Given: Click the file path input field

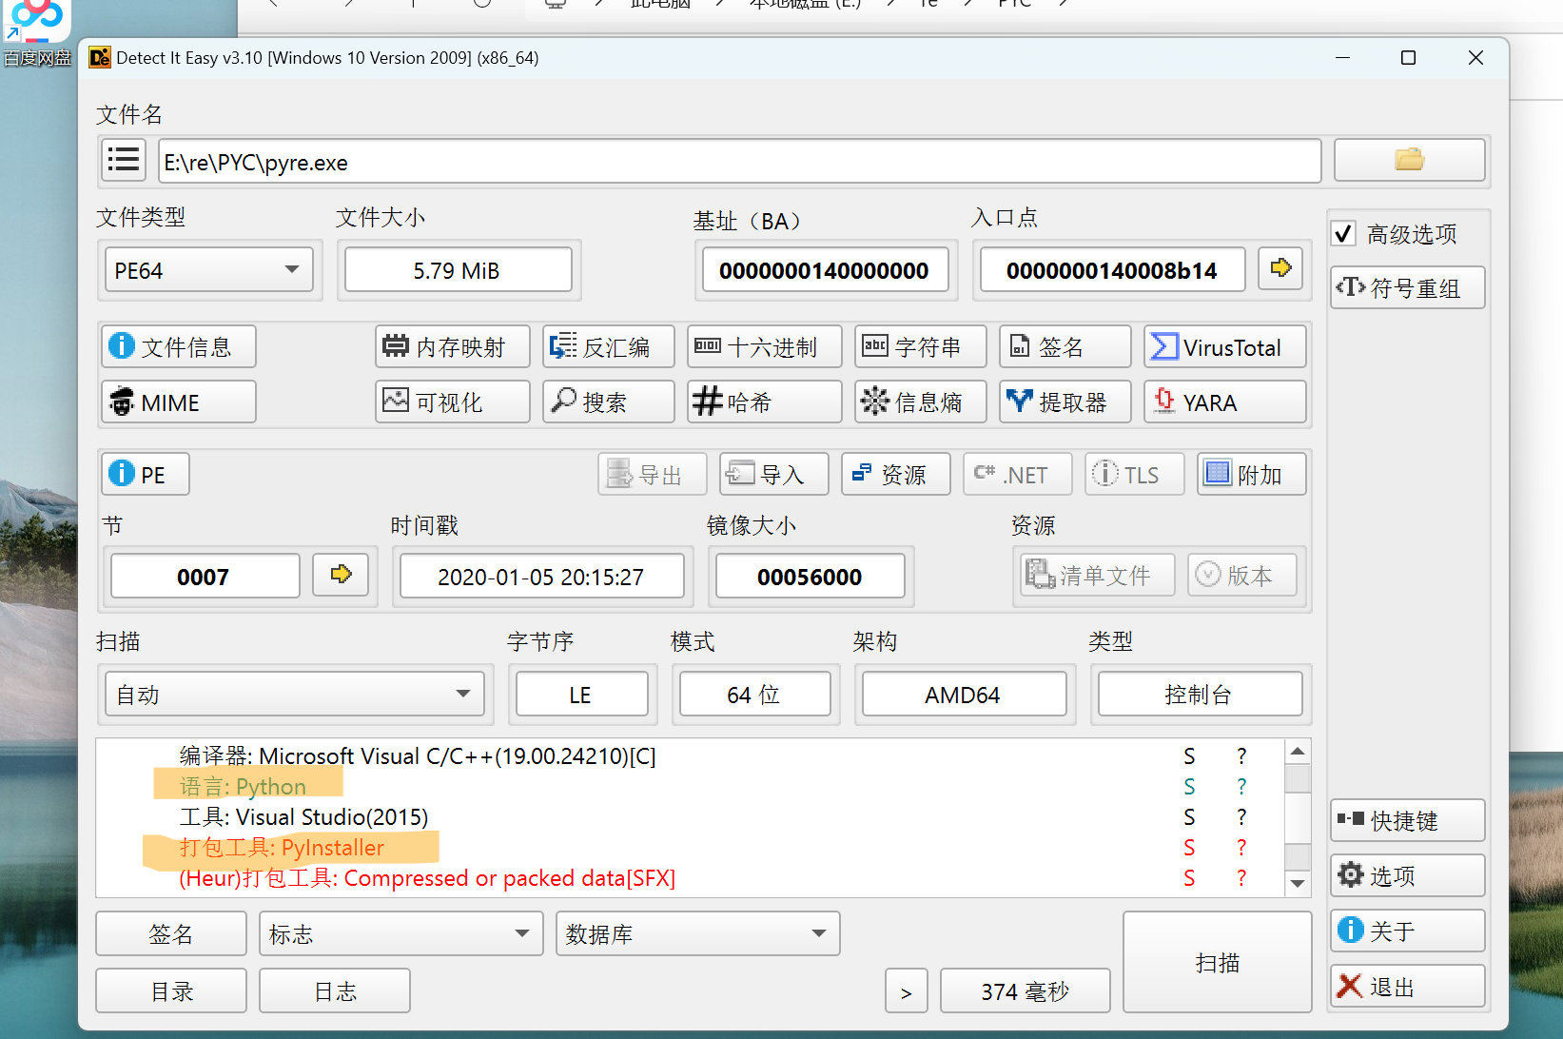Looking at the screenshot, I should tap(740, 161).
